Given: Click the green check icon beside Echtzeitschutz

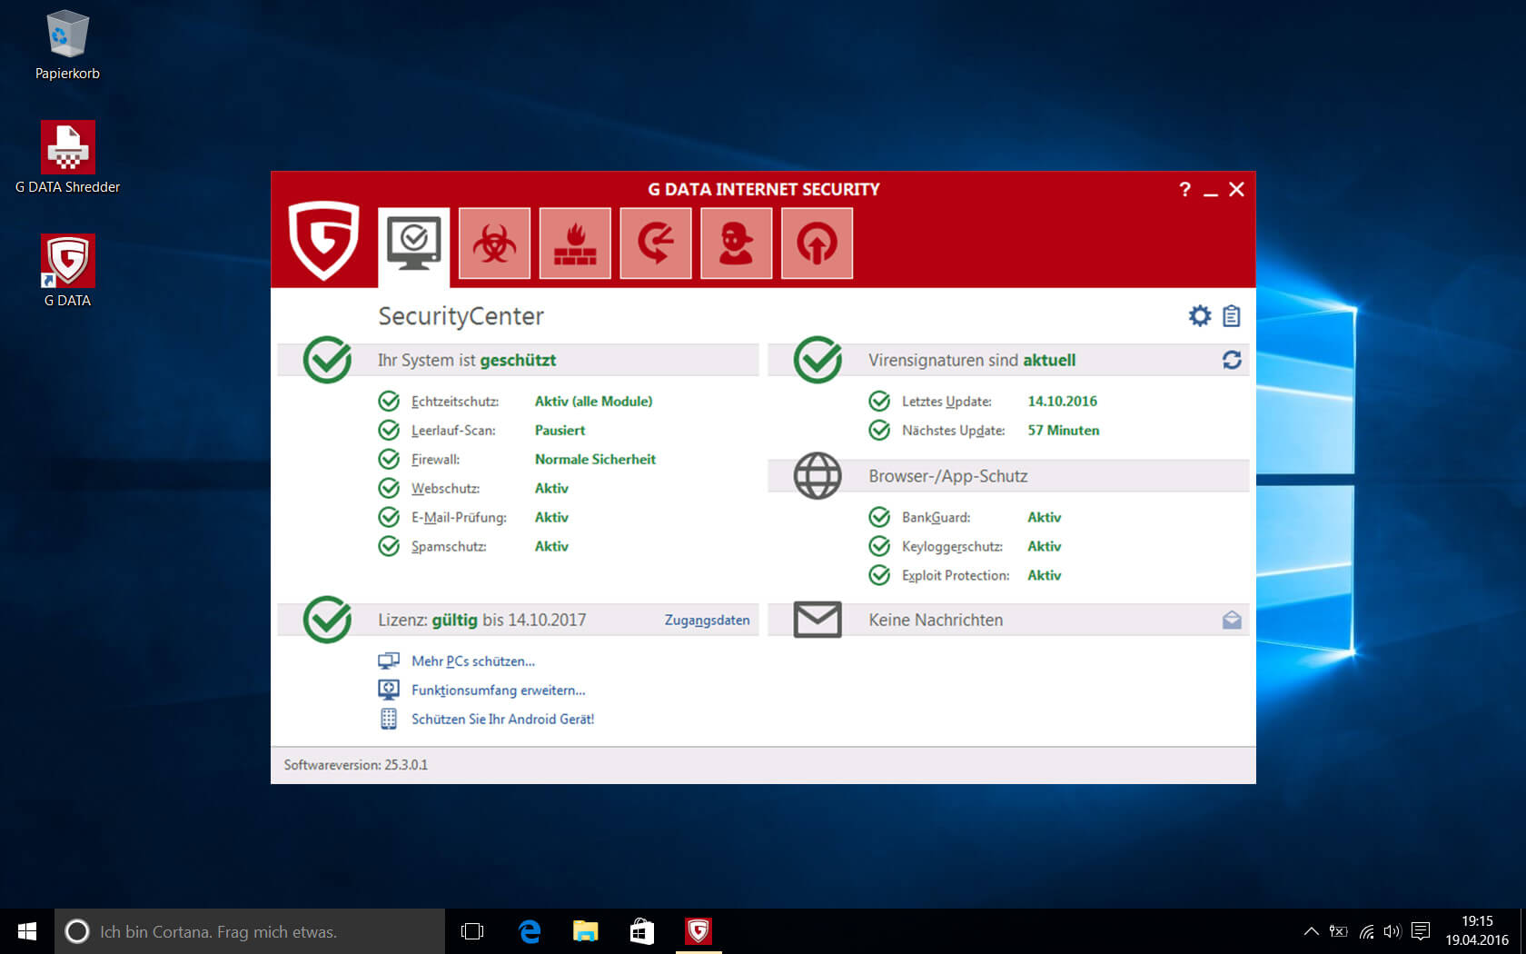Looking at the screenshot, I should (x=389, y=401).
